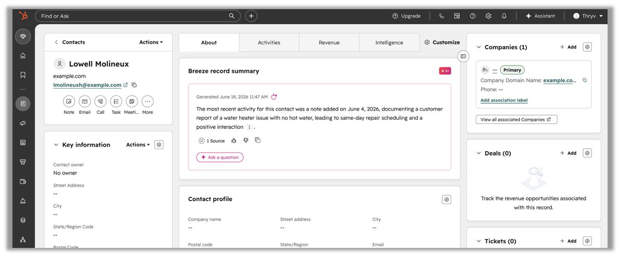Open the Settings gear in top bar

pyautogui.click(x=488, y=16)
